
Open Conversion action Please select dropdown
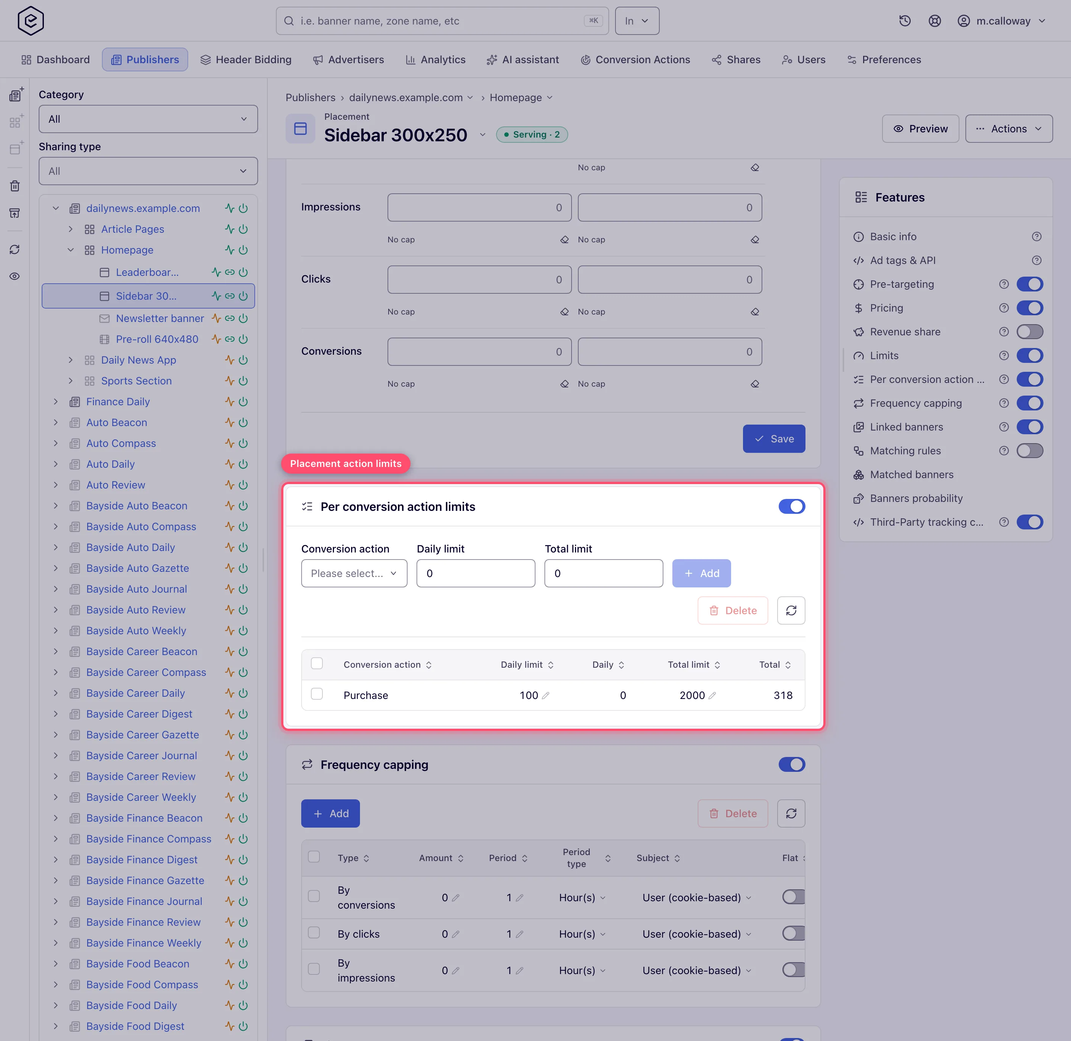point(354,574)
